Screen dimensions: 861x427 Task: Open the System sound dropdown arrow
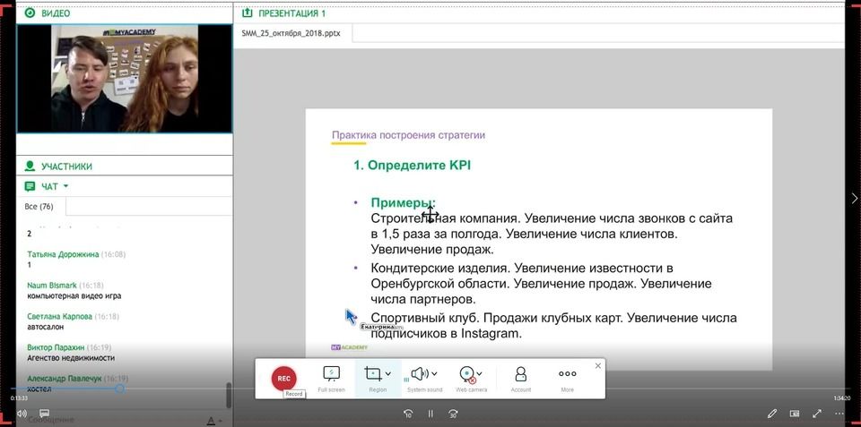pyautogui.click(x=435, y=374)
